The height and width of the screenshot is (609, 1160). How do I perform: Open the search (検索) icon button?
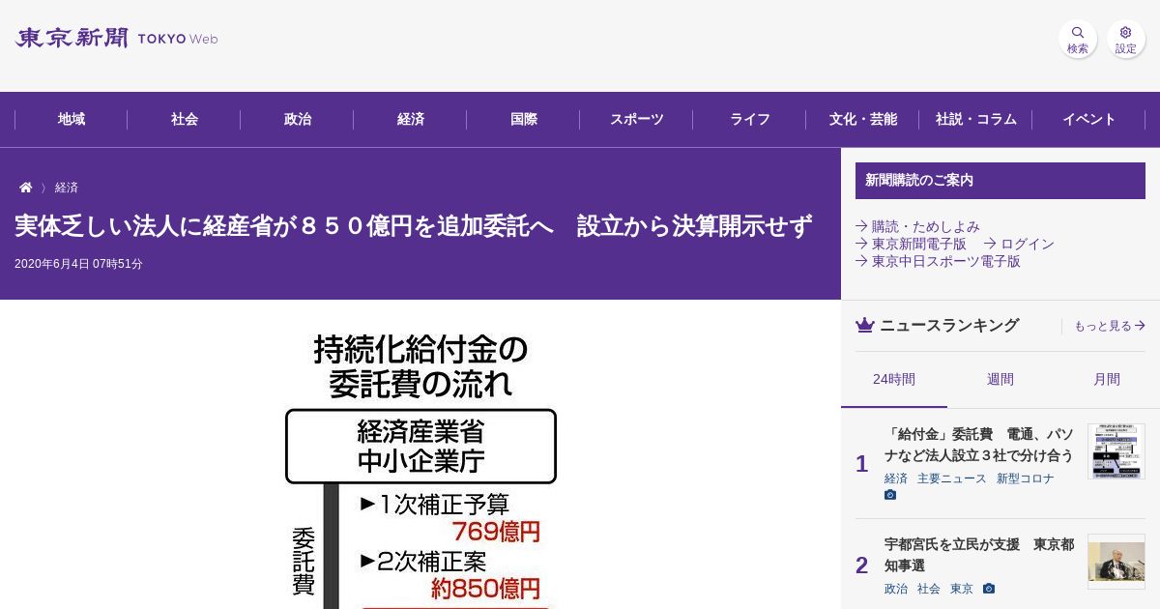click(x=1078, y=39)
